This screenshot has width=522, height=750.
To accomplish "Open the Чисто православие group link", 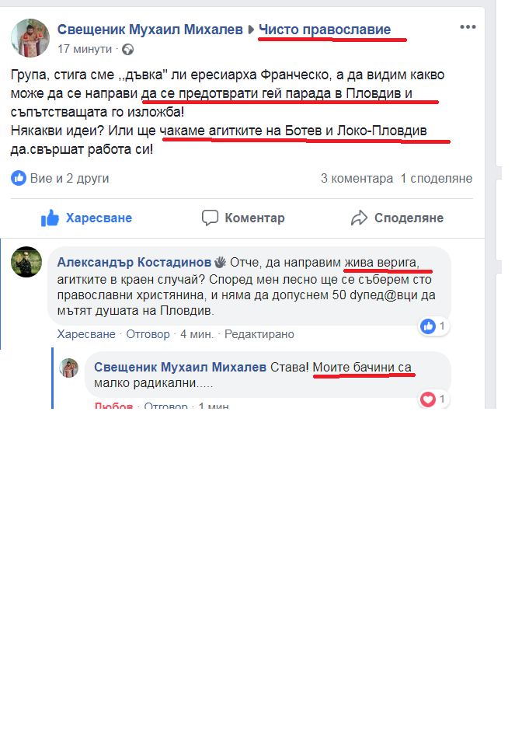I will pos(325,30).
